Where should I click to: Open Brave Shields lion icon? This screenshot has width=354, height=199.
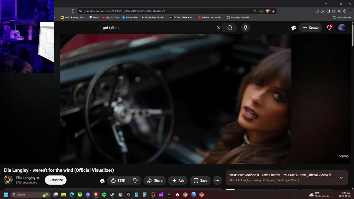(x=268, y=11)
